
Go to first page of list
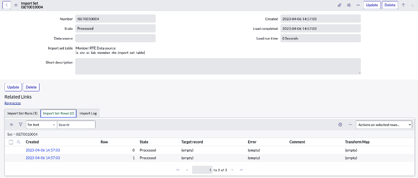(x=178, y=170)
